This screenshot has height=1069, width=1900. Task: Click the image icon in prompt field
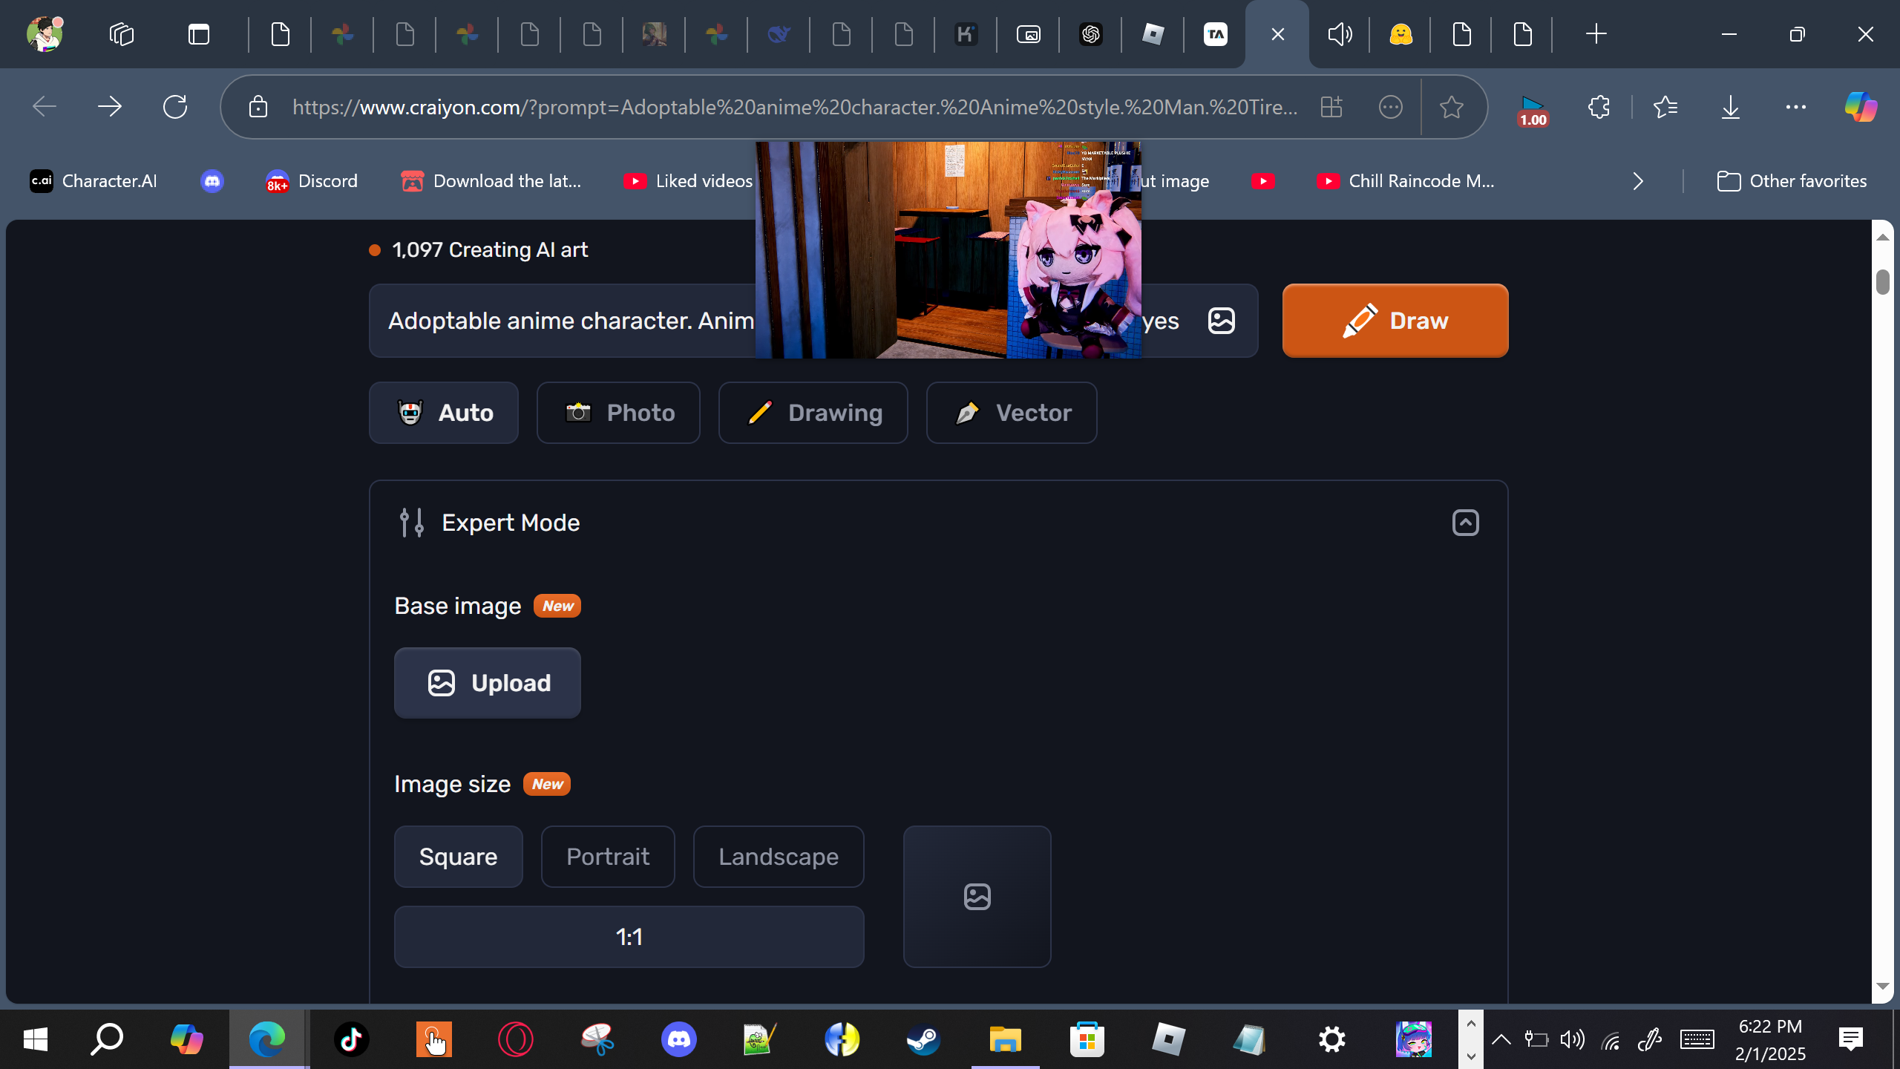pyautogui.click(x=1221, y=321)
